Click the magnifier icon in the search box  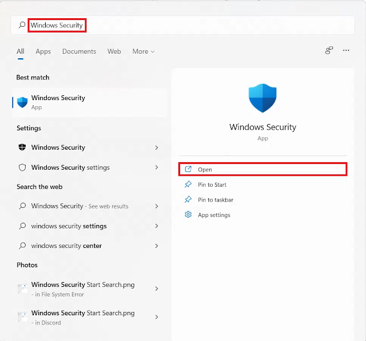[22, 25]
